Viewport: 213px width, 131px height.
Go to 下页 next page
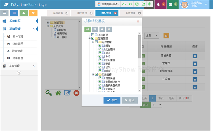[x=161, y=98]
